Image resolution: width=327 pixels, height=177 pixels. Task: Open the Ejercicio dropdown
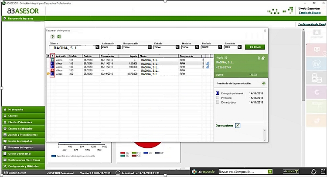[x=240, y=47]
